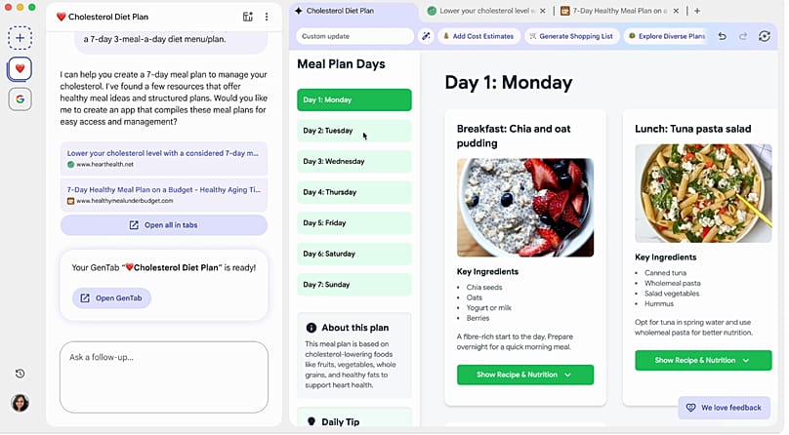Click the magic wand icon beside Custom update
The width and height of the screenshot is (789, 435).
[427, 36]
